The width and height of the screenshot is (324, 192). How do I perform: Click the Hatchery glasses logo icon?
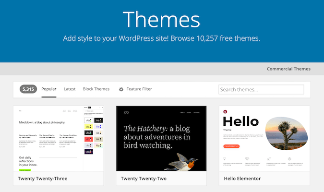coord(126,113)
